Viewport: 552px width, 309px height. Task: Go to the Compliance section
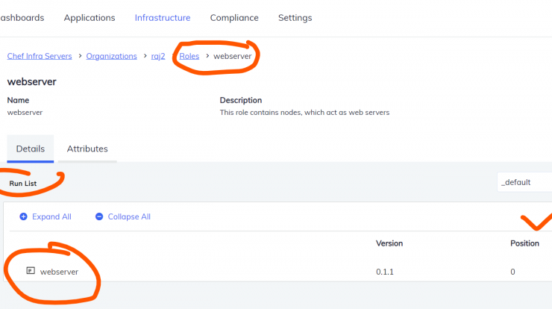click(x=234, y=18)
